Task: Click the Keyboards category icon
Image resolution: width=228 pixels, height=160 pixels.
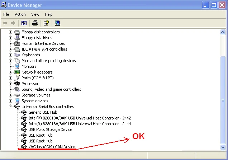Action: [x=17, y=55]
